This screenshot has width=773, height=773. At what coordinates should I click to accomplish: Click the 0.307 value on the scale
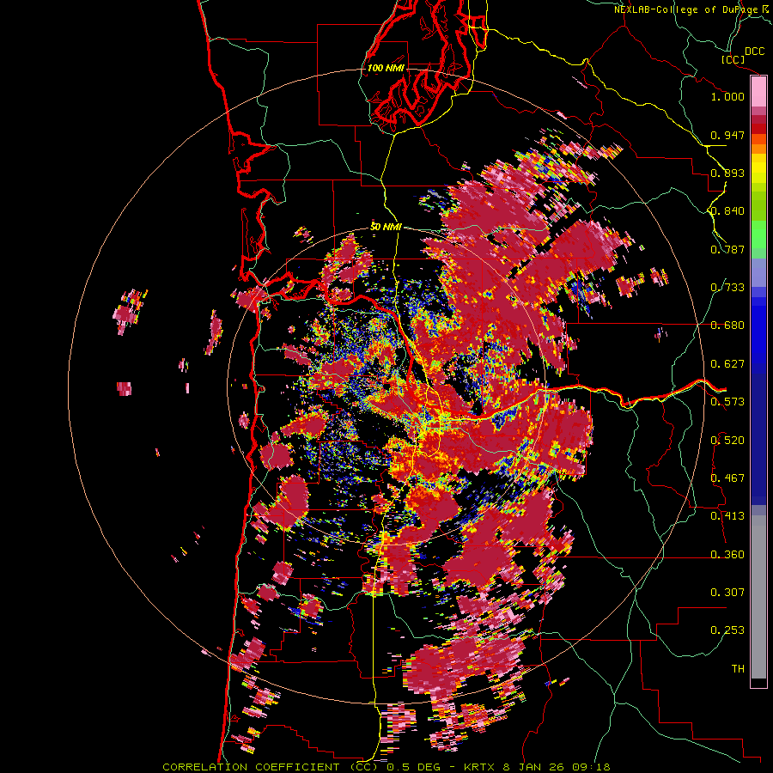[727, 593]
